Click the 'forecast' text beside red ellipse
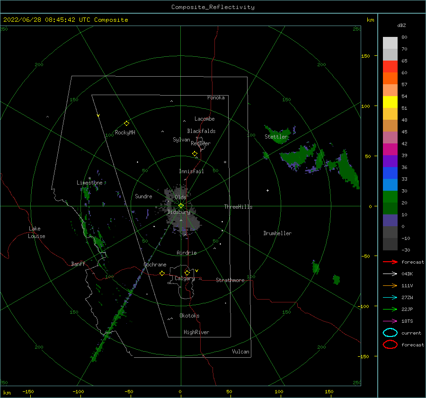 (x=413, y=345)
